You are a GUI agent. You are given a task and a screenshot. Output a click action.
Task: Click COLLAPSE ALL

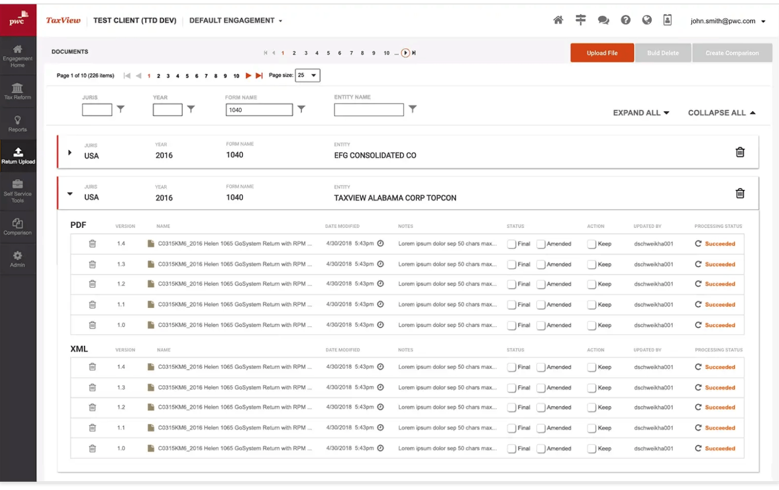[x=721, y=113]
